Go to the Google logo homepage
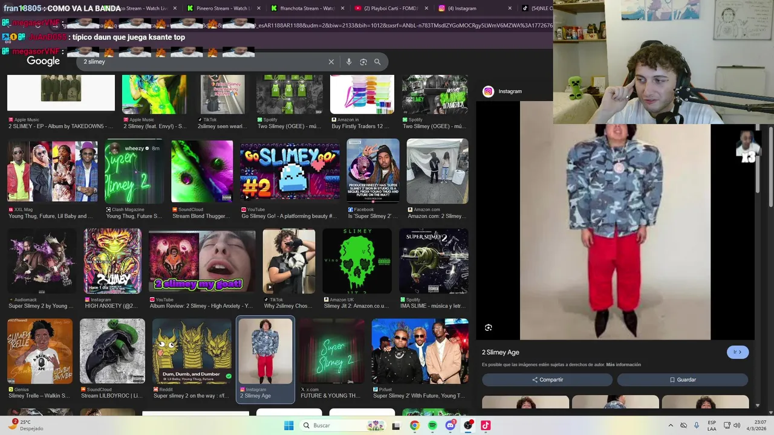This screenshot has height=435, width=774. 43,62
